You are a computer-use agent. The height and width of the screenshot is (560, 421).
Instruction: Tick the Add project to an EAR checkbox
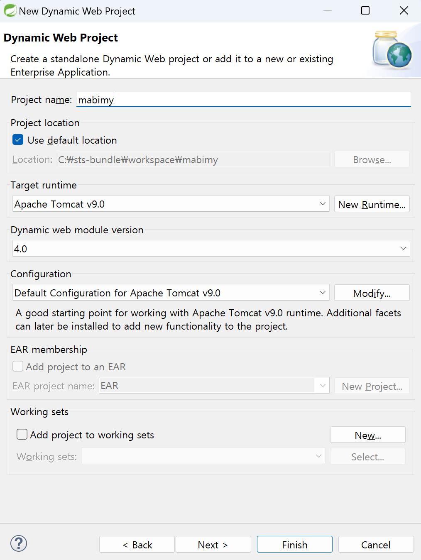pos(18,366)
